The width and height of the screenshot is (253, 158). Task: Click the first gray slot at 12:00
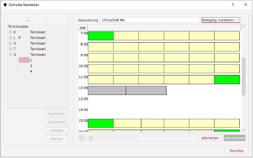pyautogui.click(x=107, y=91)
